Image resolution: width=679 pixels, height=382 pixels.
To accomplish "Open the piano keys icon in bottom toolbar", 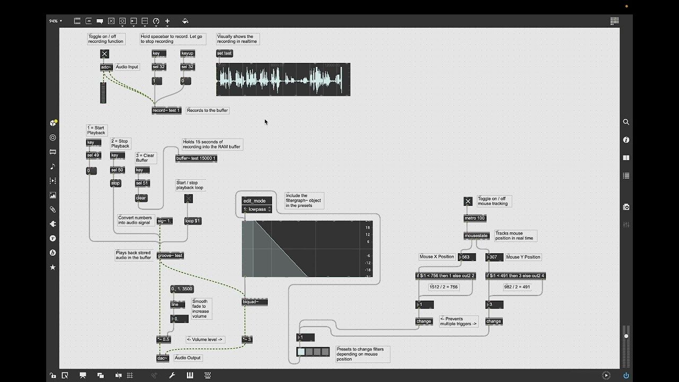I will click(189, 375).
